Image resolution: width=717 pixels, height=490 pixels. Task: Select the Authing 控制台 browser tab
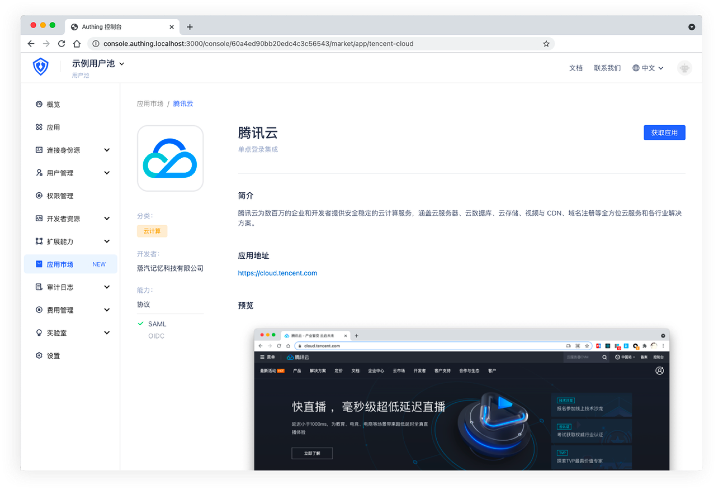(122, 27)
